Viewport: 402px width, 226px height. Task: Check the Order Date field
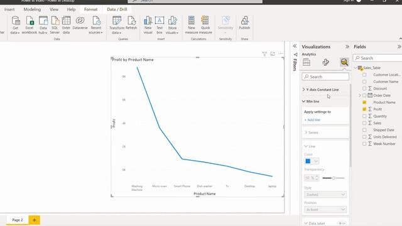(x=364, y=95)
